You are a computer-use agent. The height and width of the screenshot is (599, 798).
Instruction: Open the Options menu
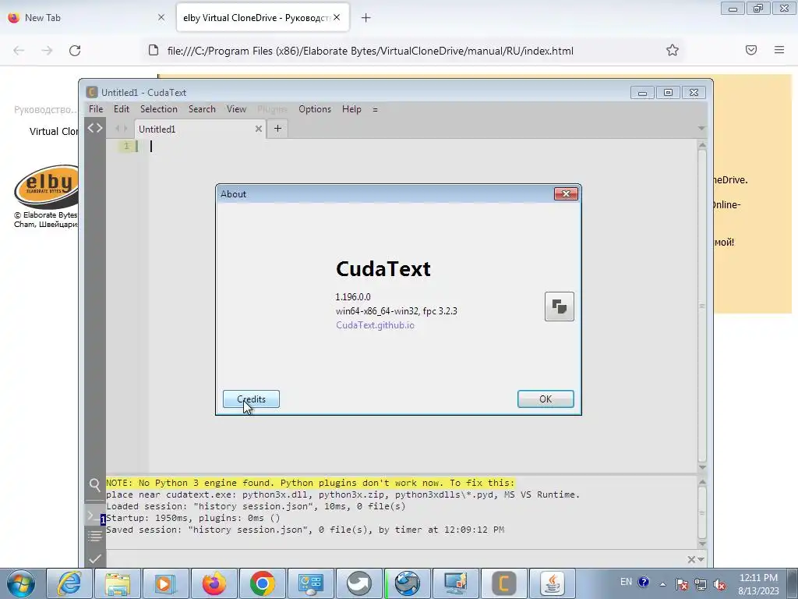[x=315, y=109]
